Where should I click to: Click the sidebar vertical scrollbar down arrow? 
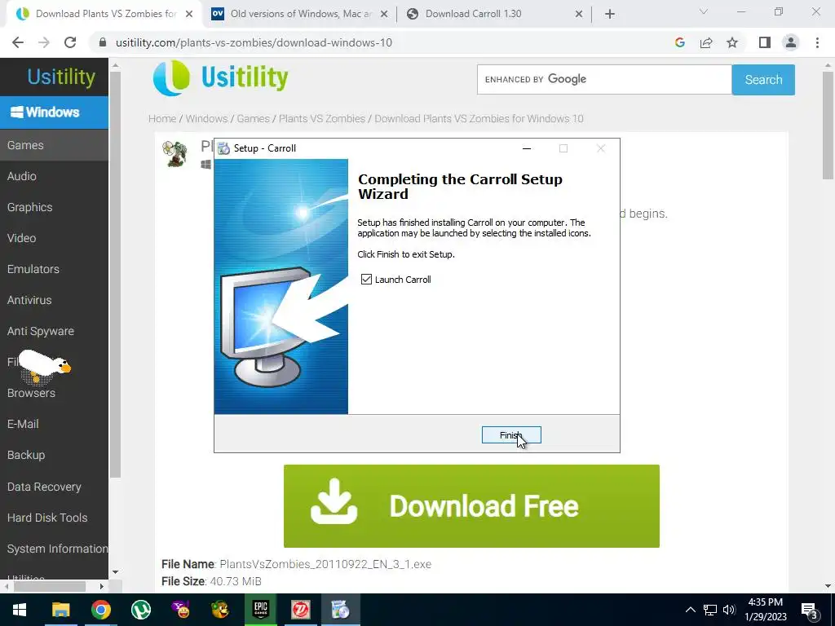[x=115, y=572]
